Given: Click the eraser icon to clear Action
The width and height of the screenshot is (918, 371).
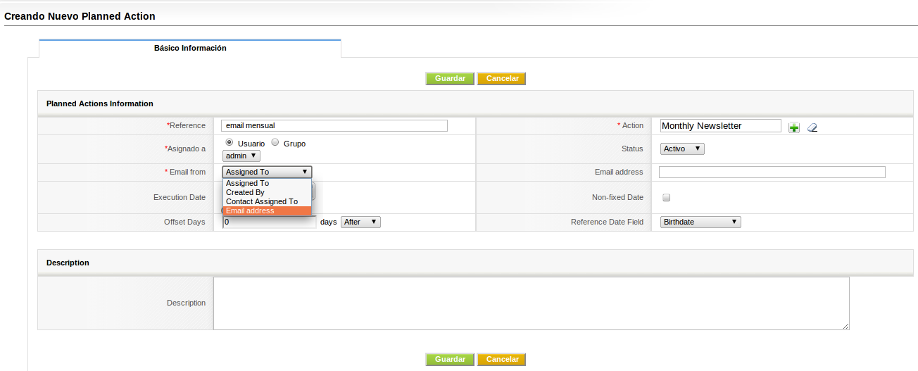Looking at the screenshot, I should 812,127.
